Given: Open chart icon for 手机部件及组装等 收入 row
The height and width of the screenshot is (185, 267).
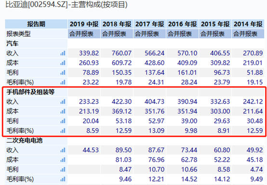Looking at the screenshot, I should coord(63,102).
